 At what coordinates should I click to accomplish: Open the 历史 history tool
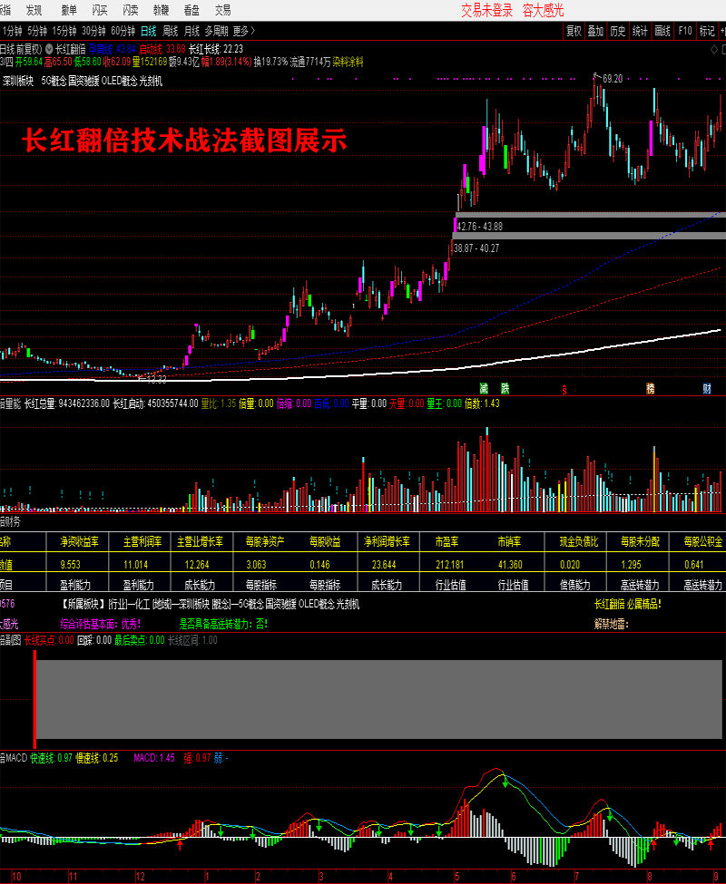(x=618, y=31)
